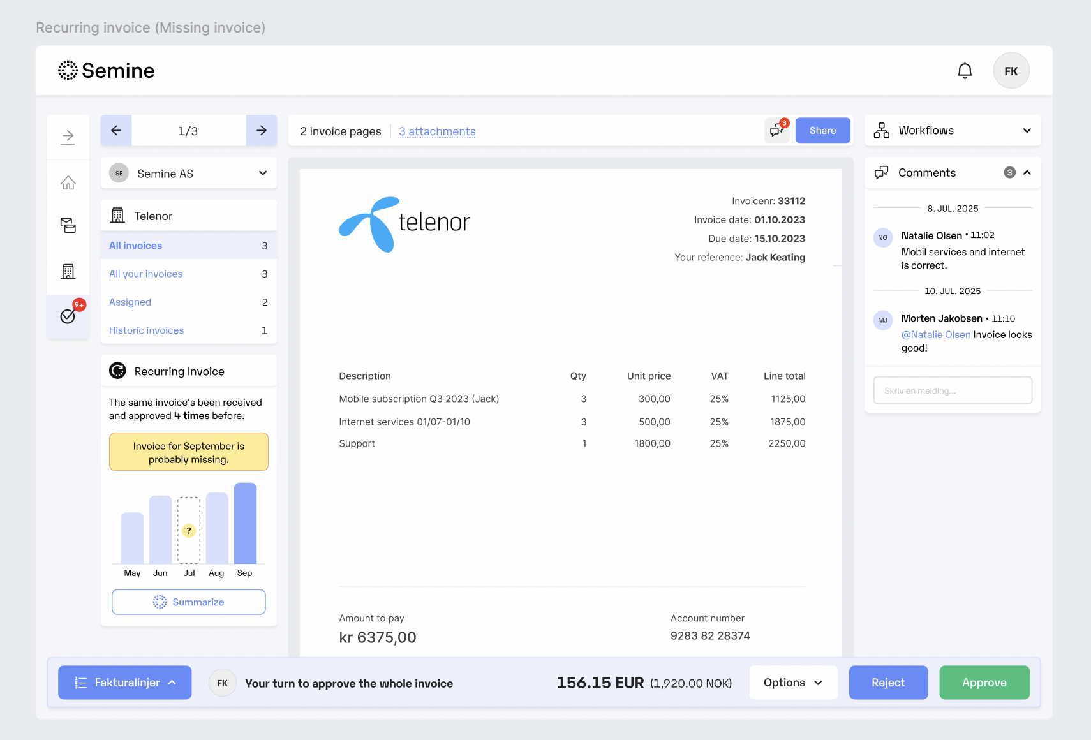The image size is (1091, 740).
Task: Collapse the Comments panel
Action: [x=1027, y=173]
